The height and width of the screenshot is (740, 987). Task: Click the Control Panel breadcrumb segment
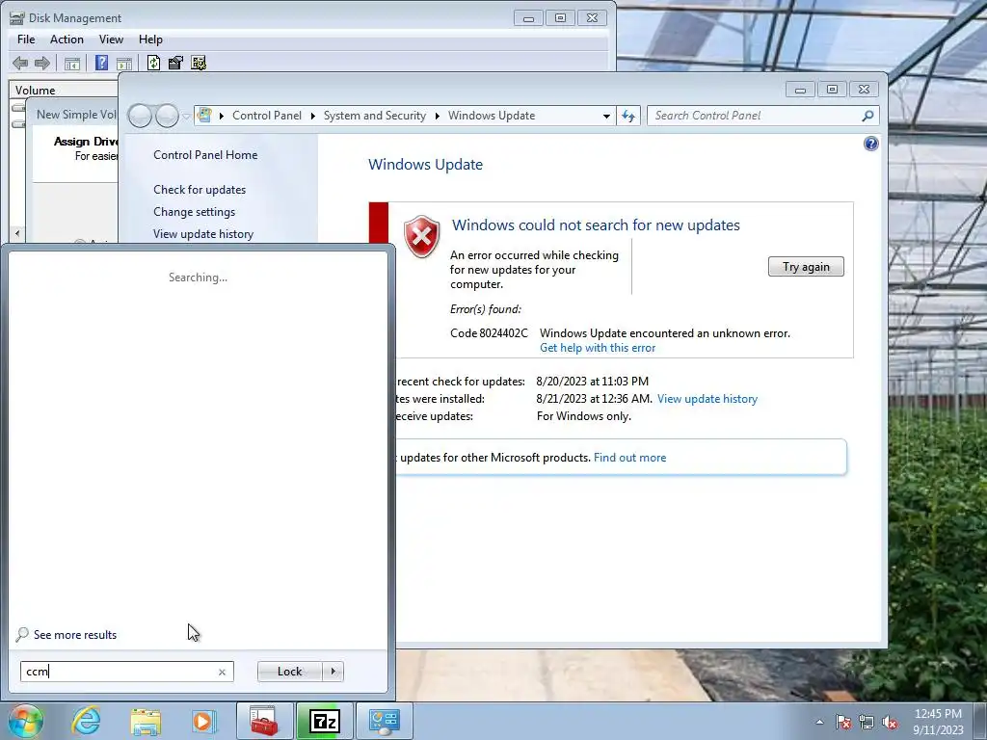pos(267,116)
